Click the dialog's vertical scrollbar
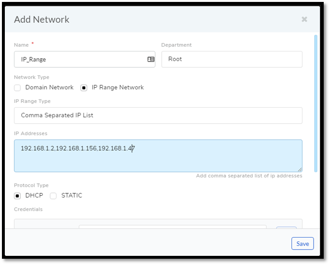The image size is (330, 265). 316,104
